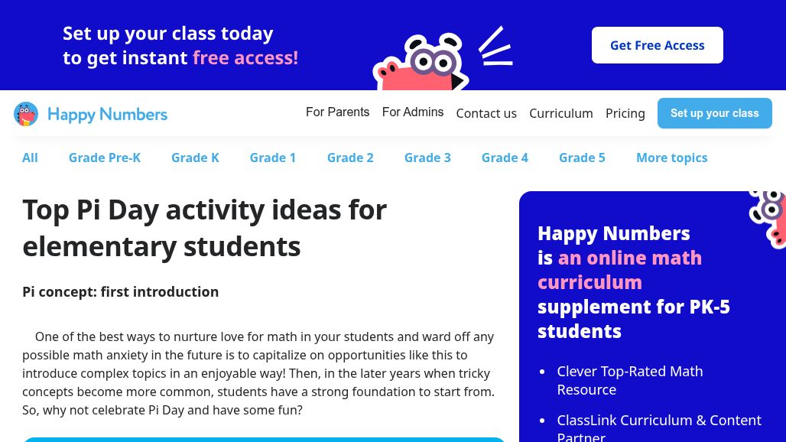Screen dimensions: 786x442
Task: Click the Happy Numbers monster logo icon
Action: [x=26, y=114]
